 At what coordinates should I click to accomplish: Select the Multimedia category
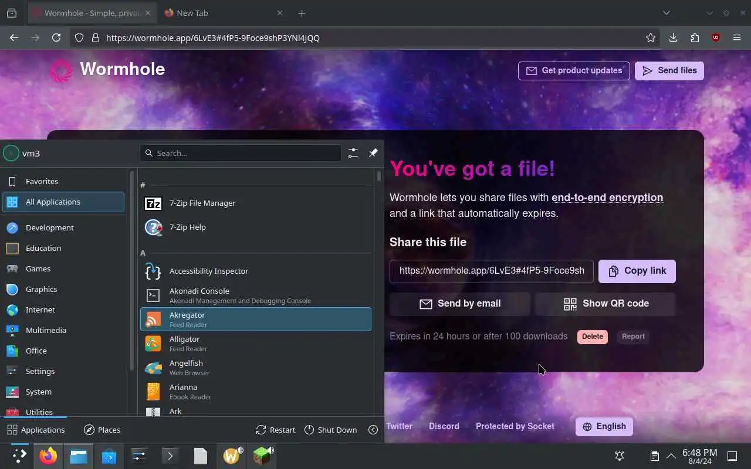click(x=63, y=330)
